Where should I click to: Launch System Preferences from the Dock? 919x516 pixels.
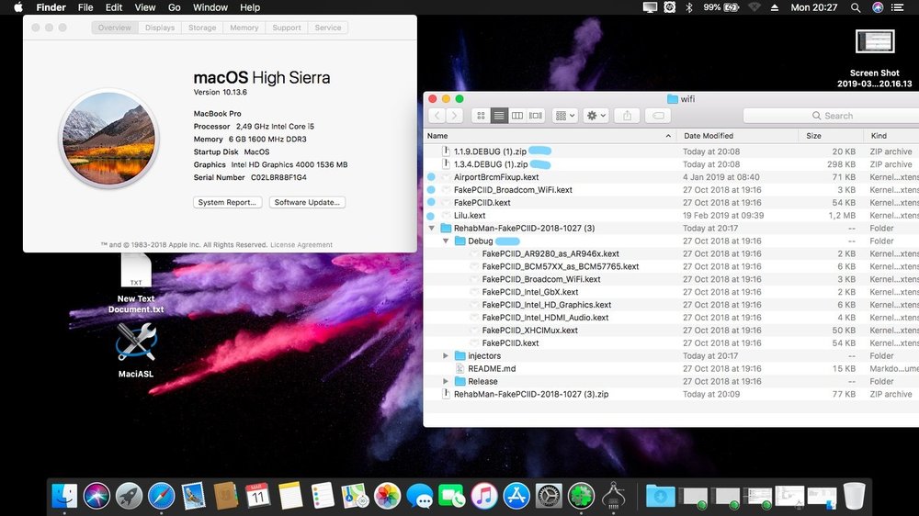click(x=549, y=496)
